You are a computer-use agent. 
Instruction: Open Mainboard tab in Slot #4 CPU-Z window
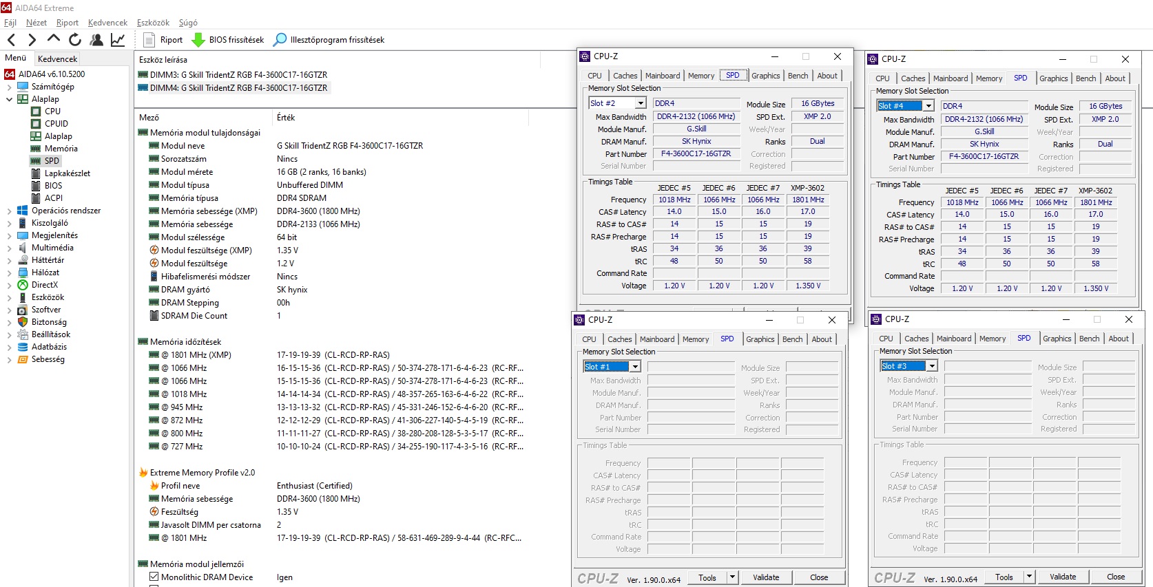(x=951, y=78)
